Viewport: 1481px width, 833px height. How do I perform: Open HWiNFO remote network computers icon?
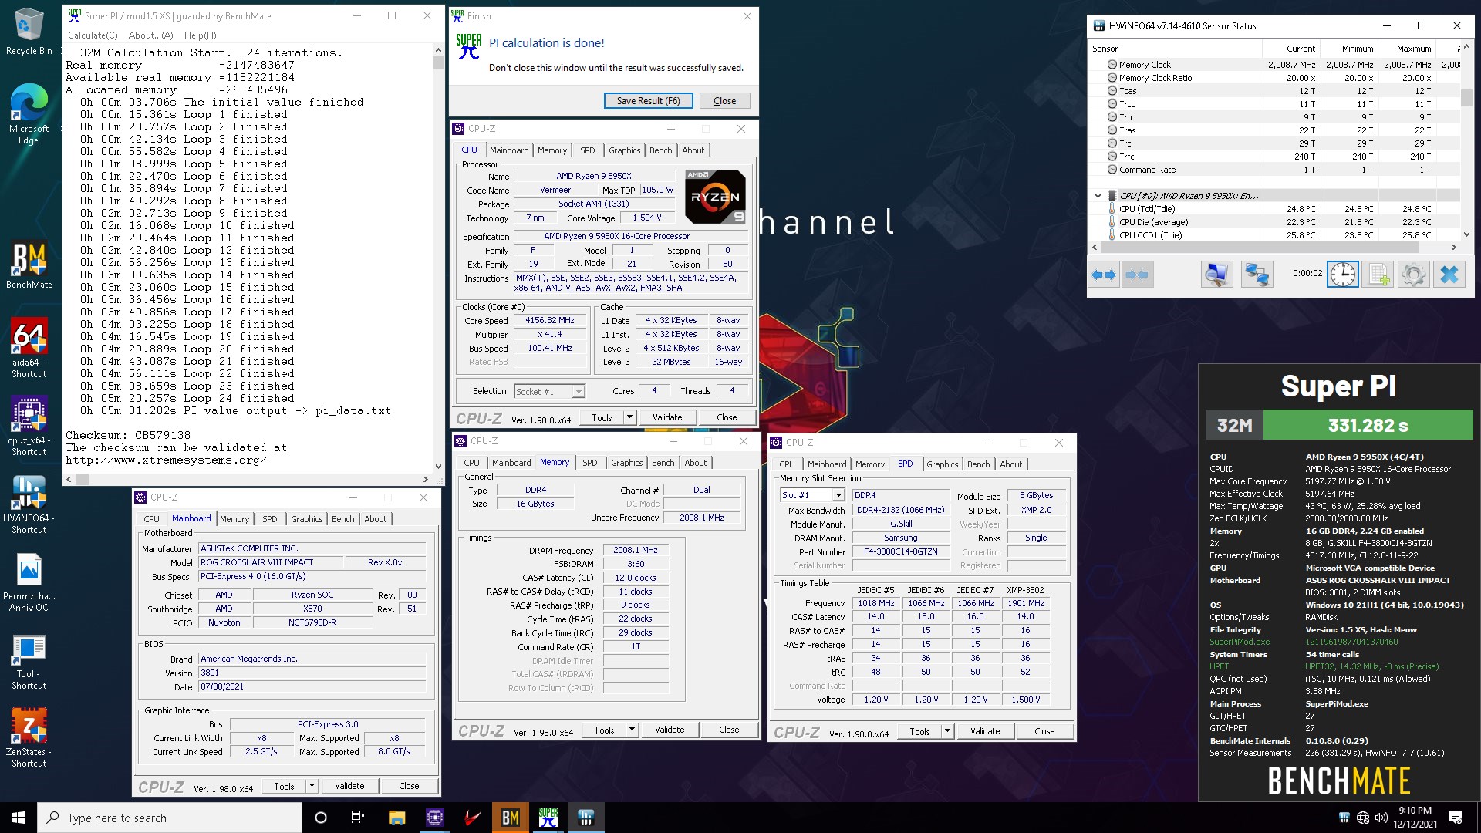[x=1257, y=275]
